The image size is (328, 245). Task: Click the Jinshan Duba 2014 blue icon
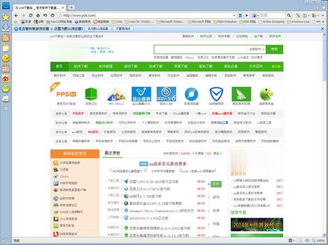tap(141, 94)
